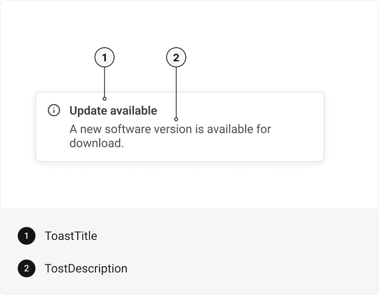This screenshot has width=379, height=295.
Task: Click callout marker number 1
Action: (x=105, y=57)
